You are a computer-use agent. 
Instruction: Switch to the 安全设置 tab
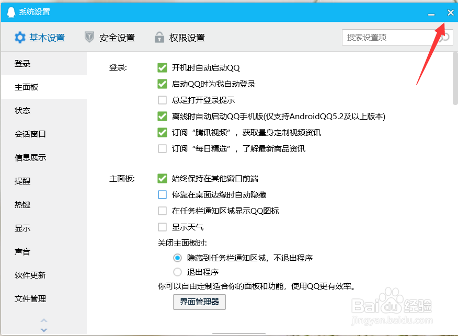tap(110, 38)
